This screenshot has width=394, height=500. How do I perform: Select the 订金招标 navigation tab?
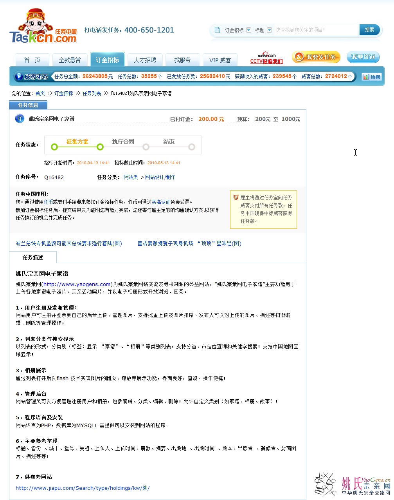pyautogui.click(x=108, y=60)
